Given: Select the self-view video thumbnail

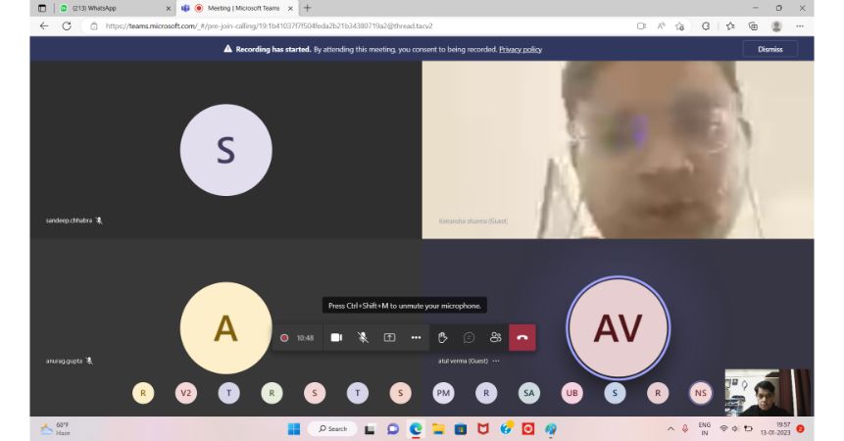Looking at the screenshot, I should click(768, 392).
